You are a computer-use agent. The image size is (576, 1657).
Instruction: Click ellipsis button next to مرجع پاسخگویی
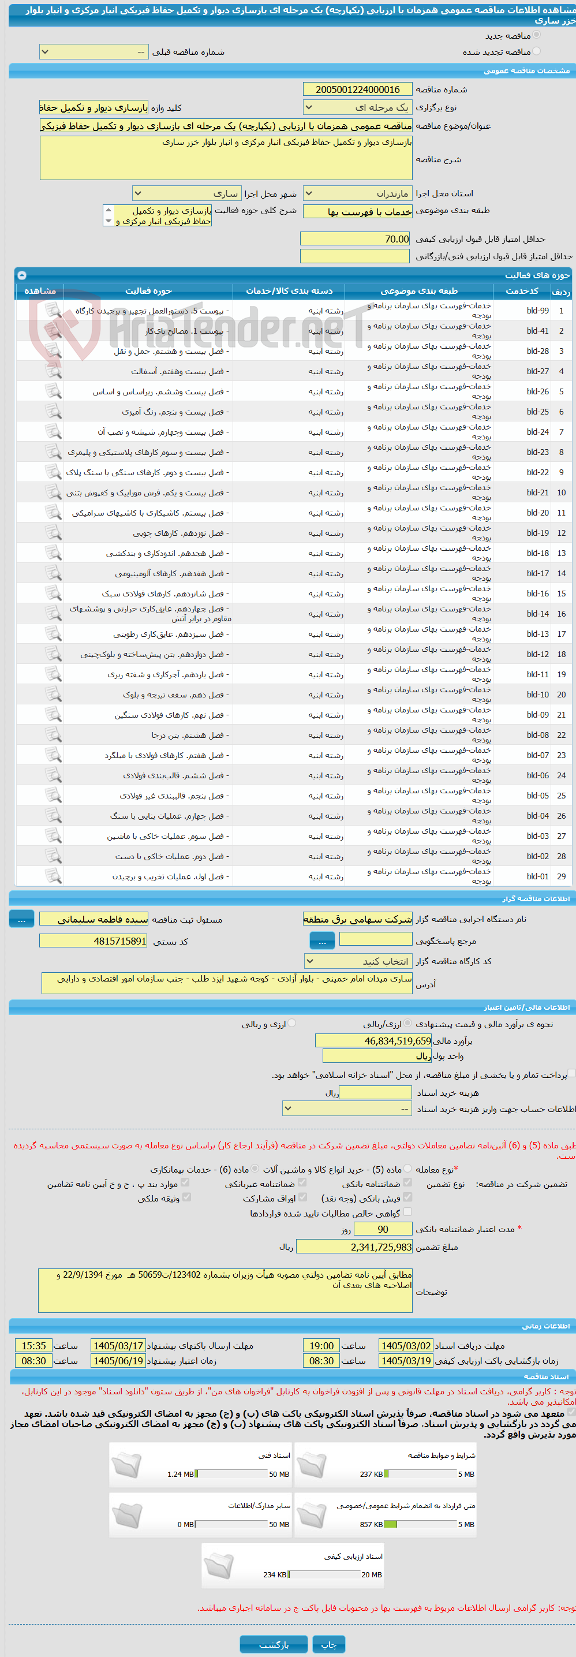click(x=322, y=941)
